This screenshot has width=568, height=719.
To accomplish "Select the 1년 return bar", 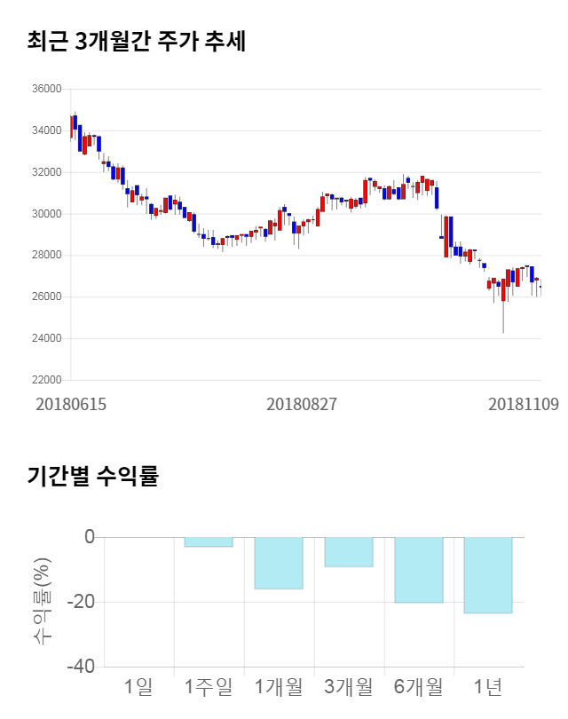I will (488, 575).
